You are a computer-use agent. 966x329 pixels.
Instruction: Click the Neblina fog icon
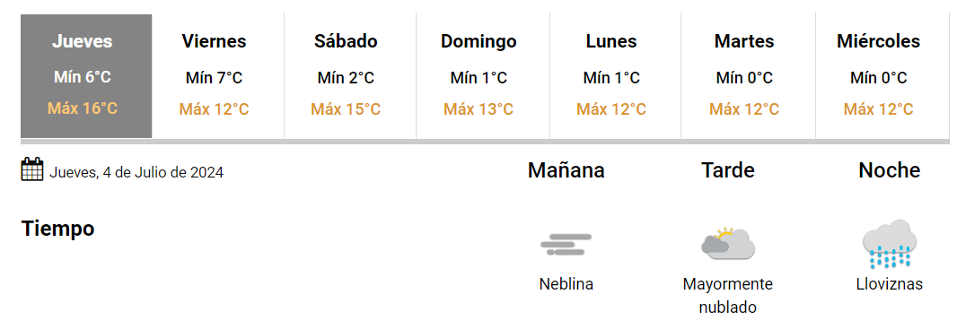click(x=566, y=244)
